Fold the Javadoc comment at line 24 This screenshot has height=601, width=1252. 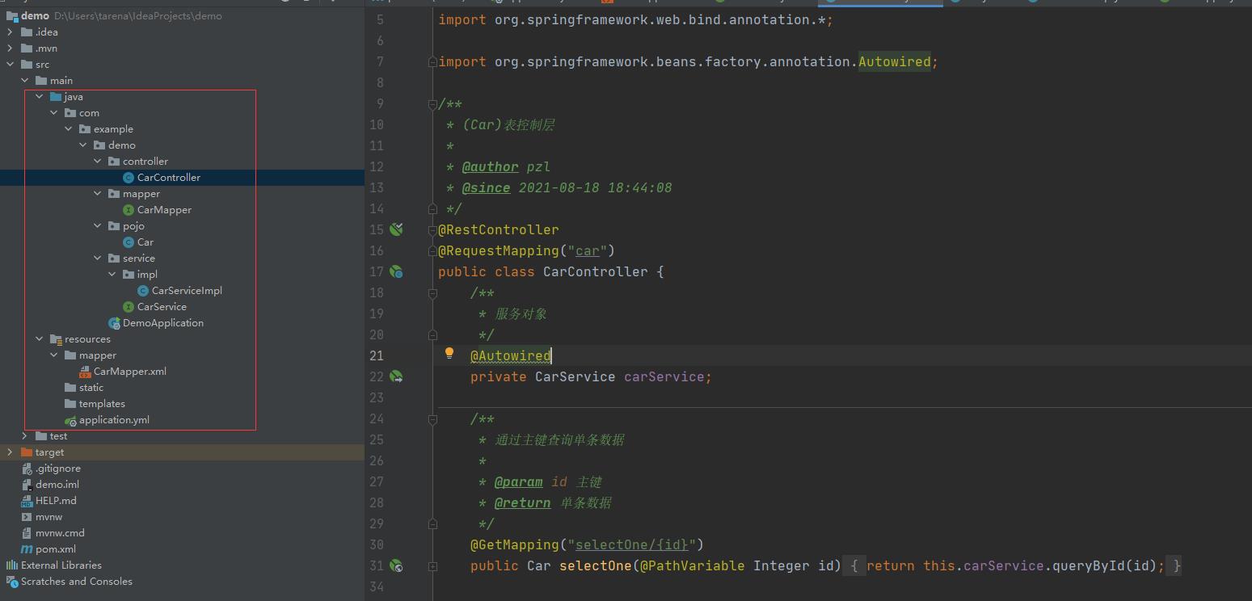pos(433,419)
